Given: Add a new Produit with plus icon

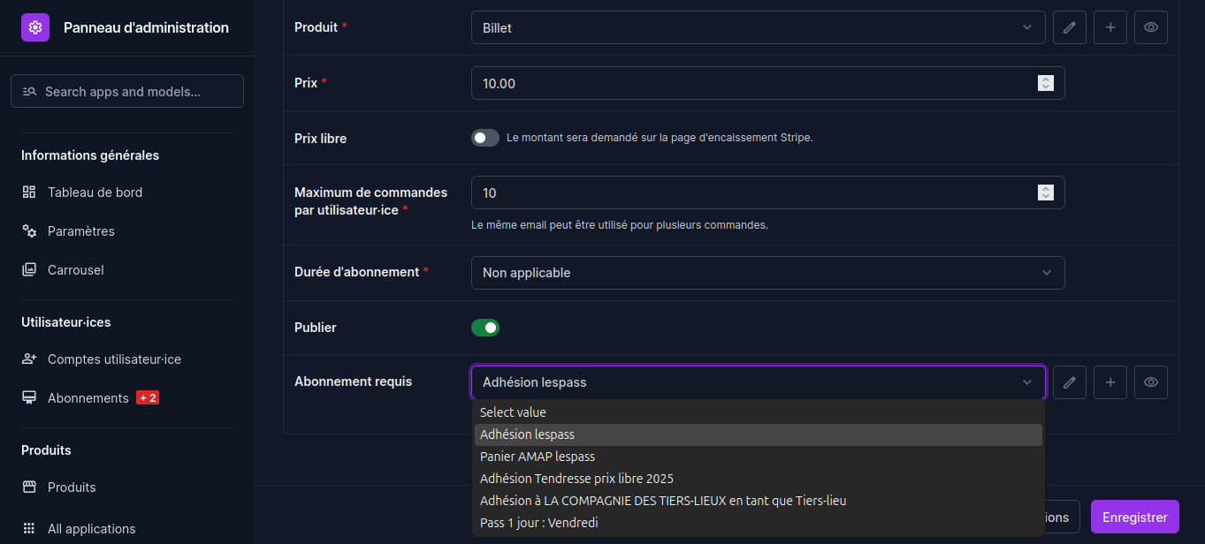Looking at the screenshot, I should pyautogui.click(x=1110, y=27).
